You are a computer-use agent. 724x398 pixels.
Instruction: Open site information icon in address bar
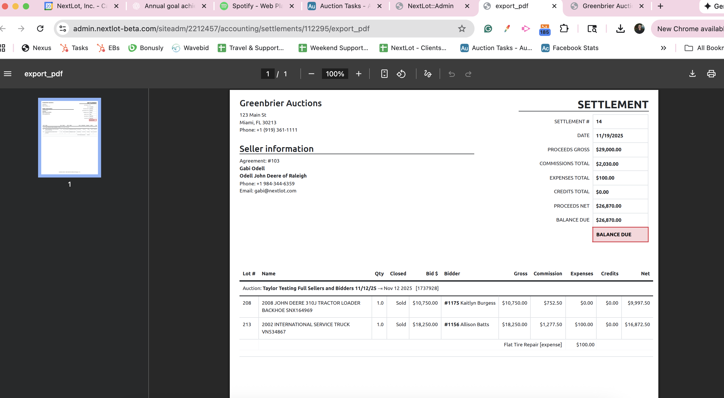tap(63, 29)
